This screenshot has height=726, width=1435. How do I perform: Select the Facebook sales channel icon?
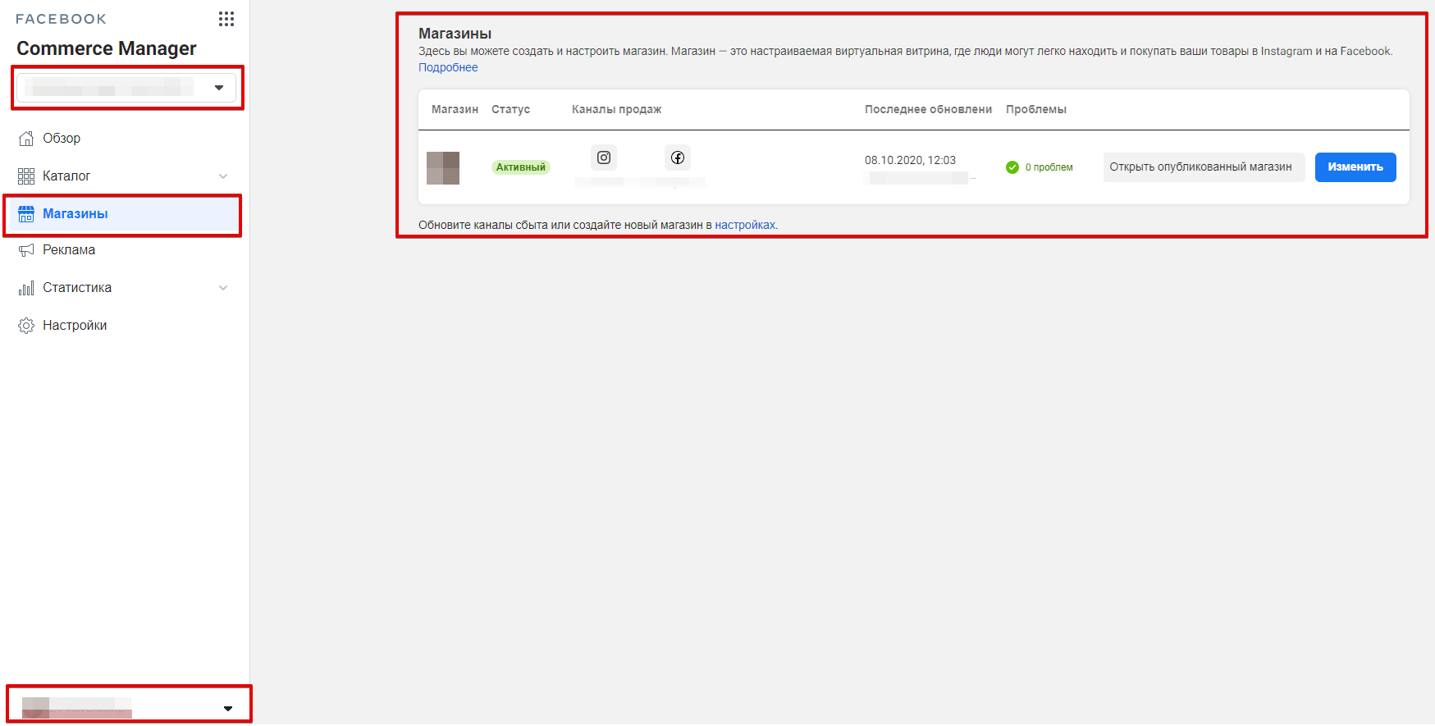tap(678, 158)
